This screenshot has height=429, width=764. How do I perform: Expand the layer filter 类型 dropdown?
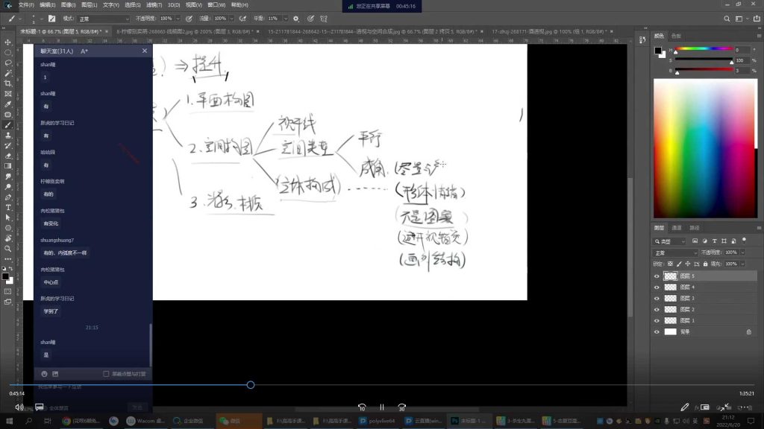click(x=671, y=241)
